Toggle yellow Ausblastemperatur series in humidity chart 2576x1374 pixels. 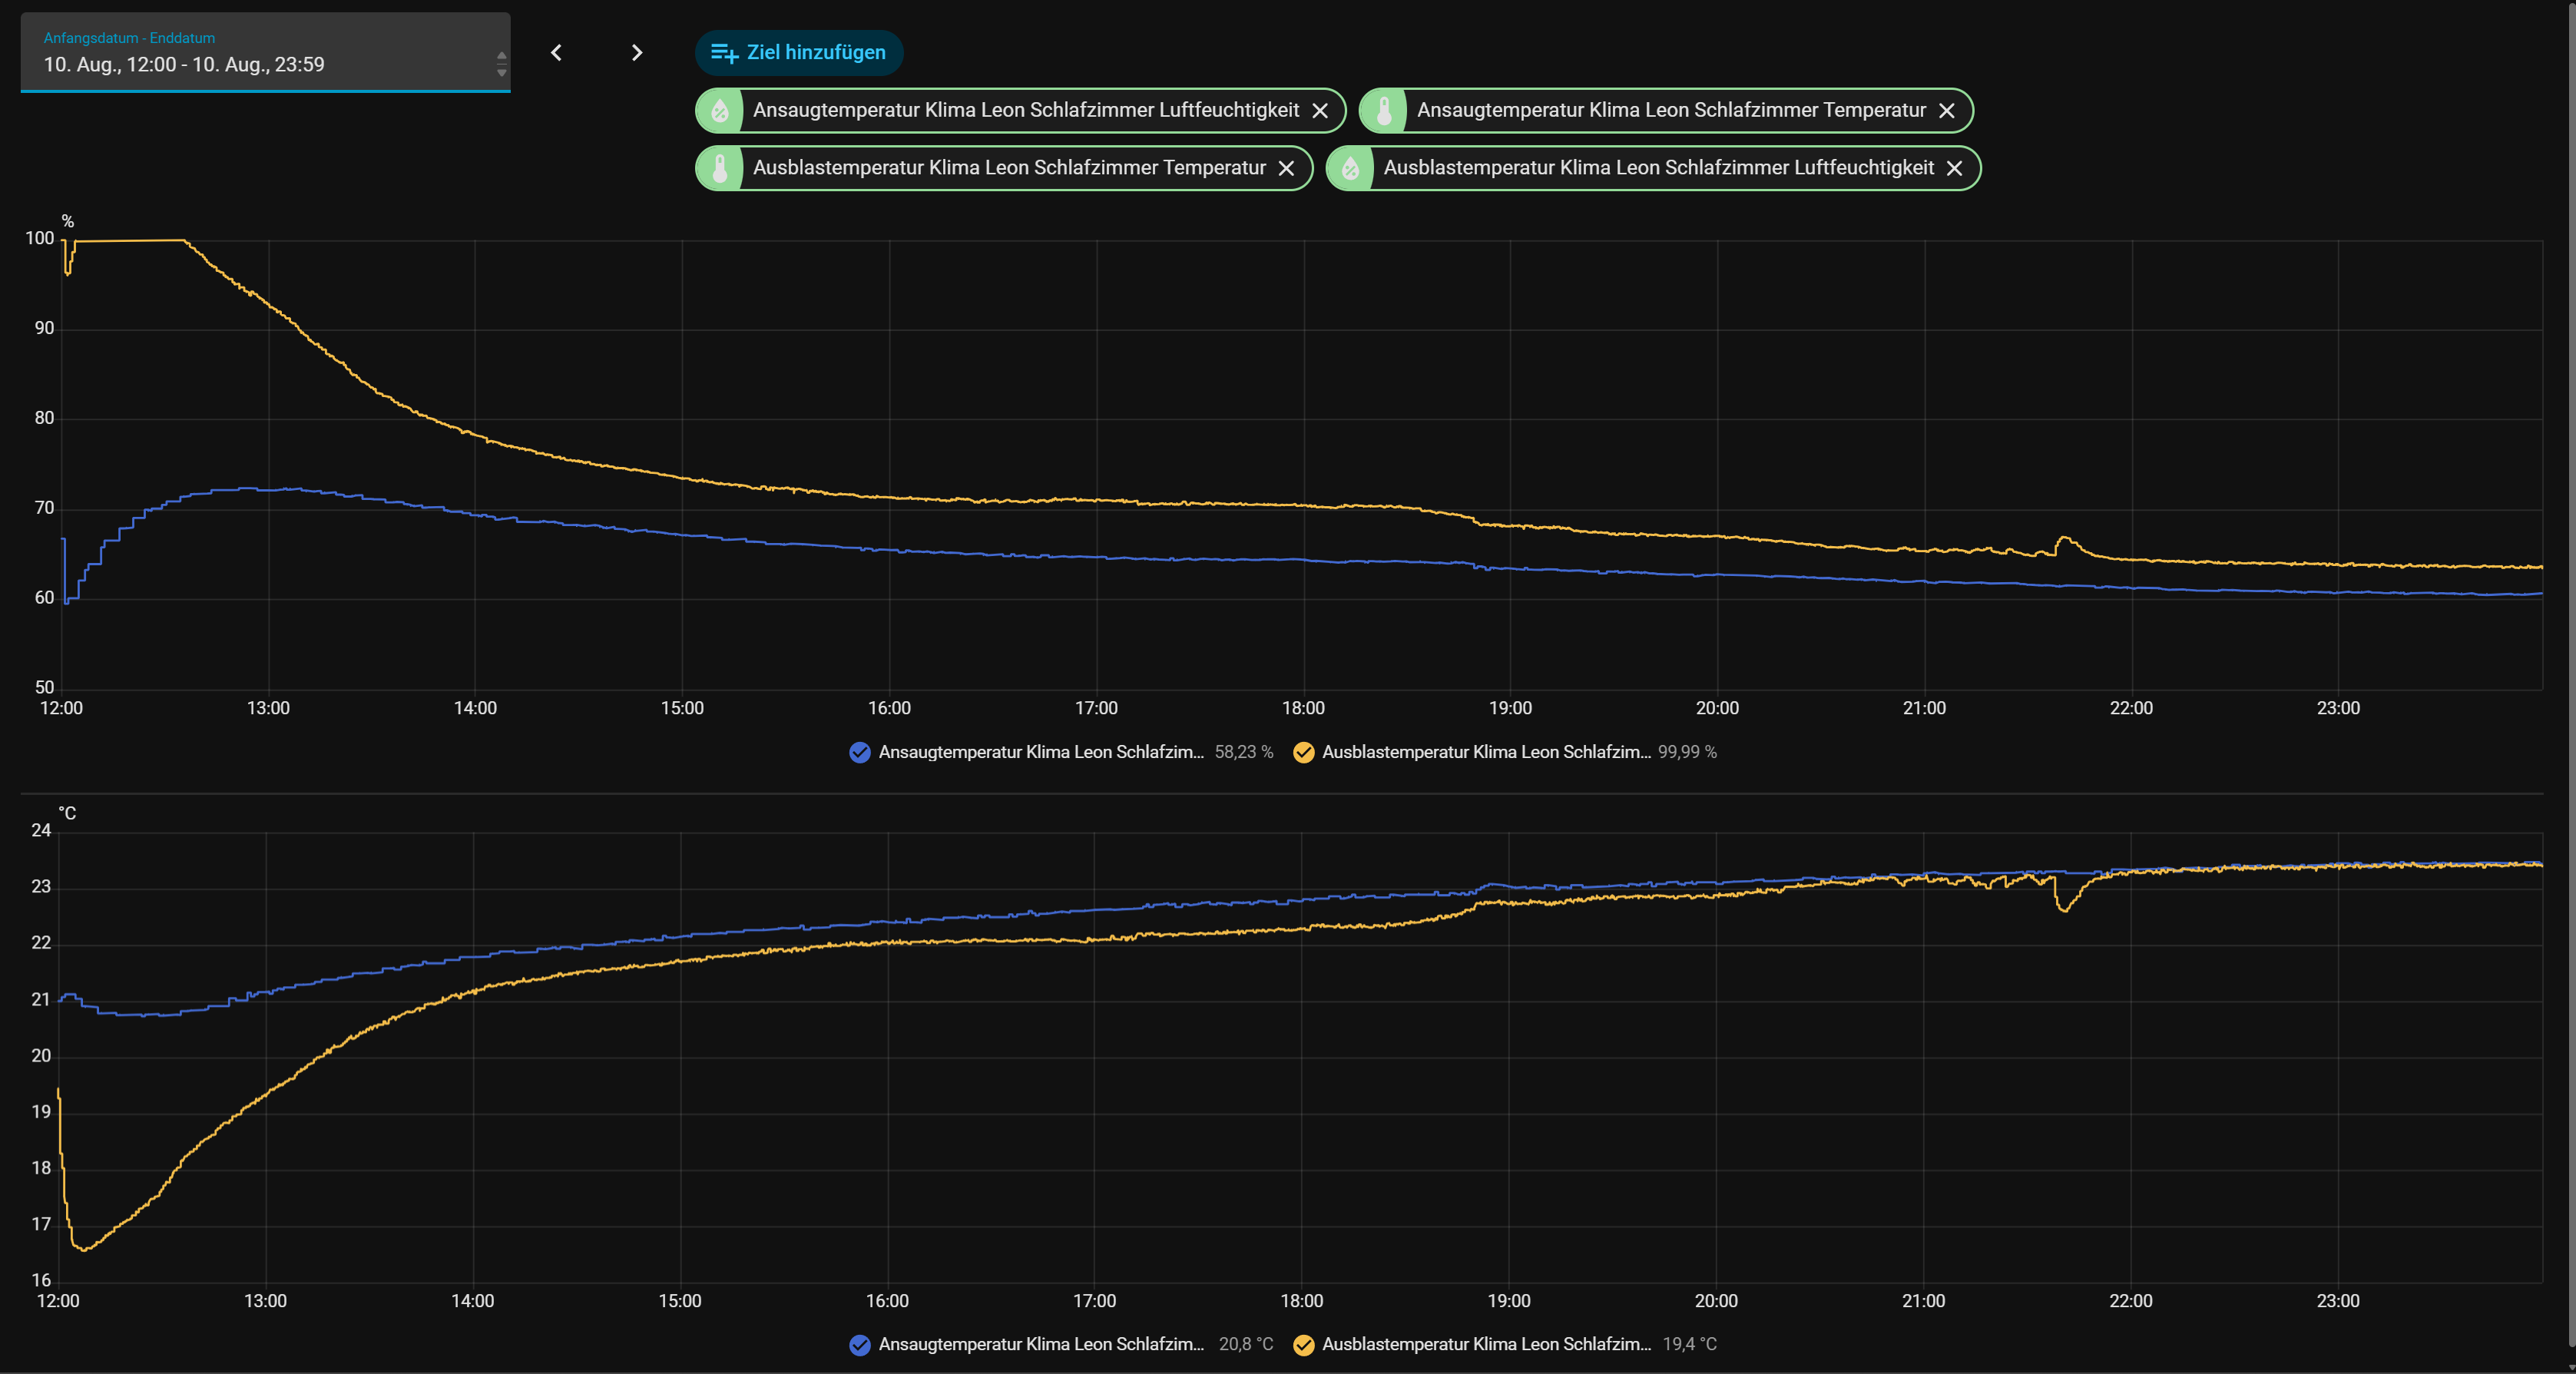[1304, 752]
